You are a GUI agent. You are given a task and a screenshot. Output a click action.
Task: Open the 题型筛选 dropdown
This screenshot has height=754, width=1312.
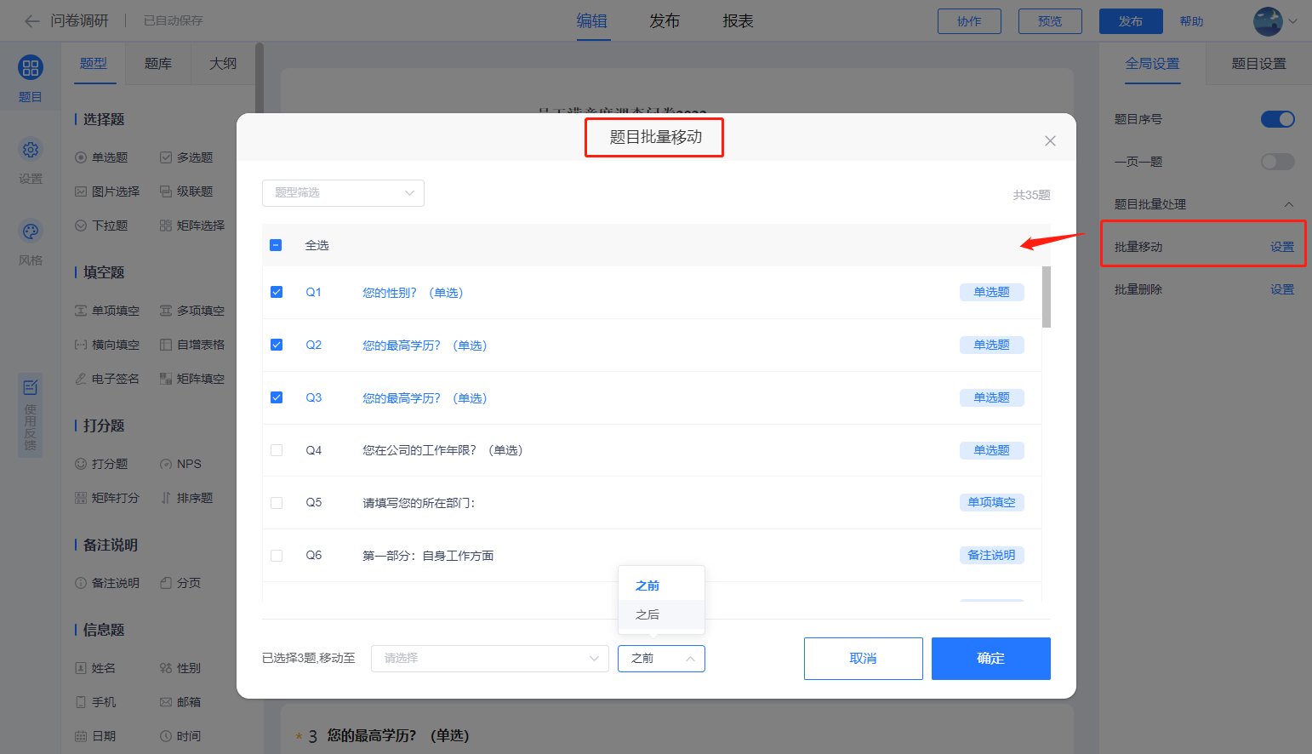[343, 193]
